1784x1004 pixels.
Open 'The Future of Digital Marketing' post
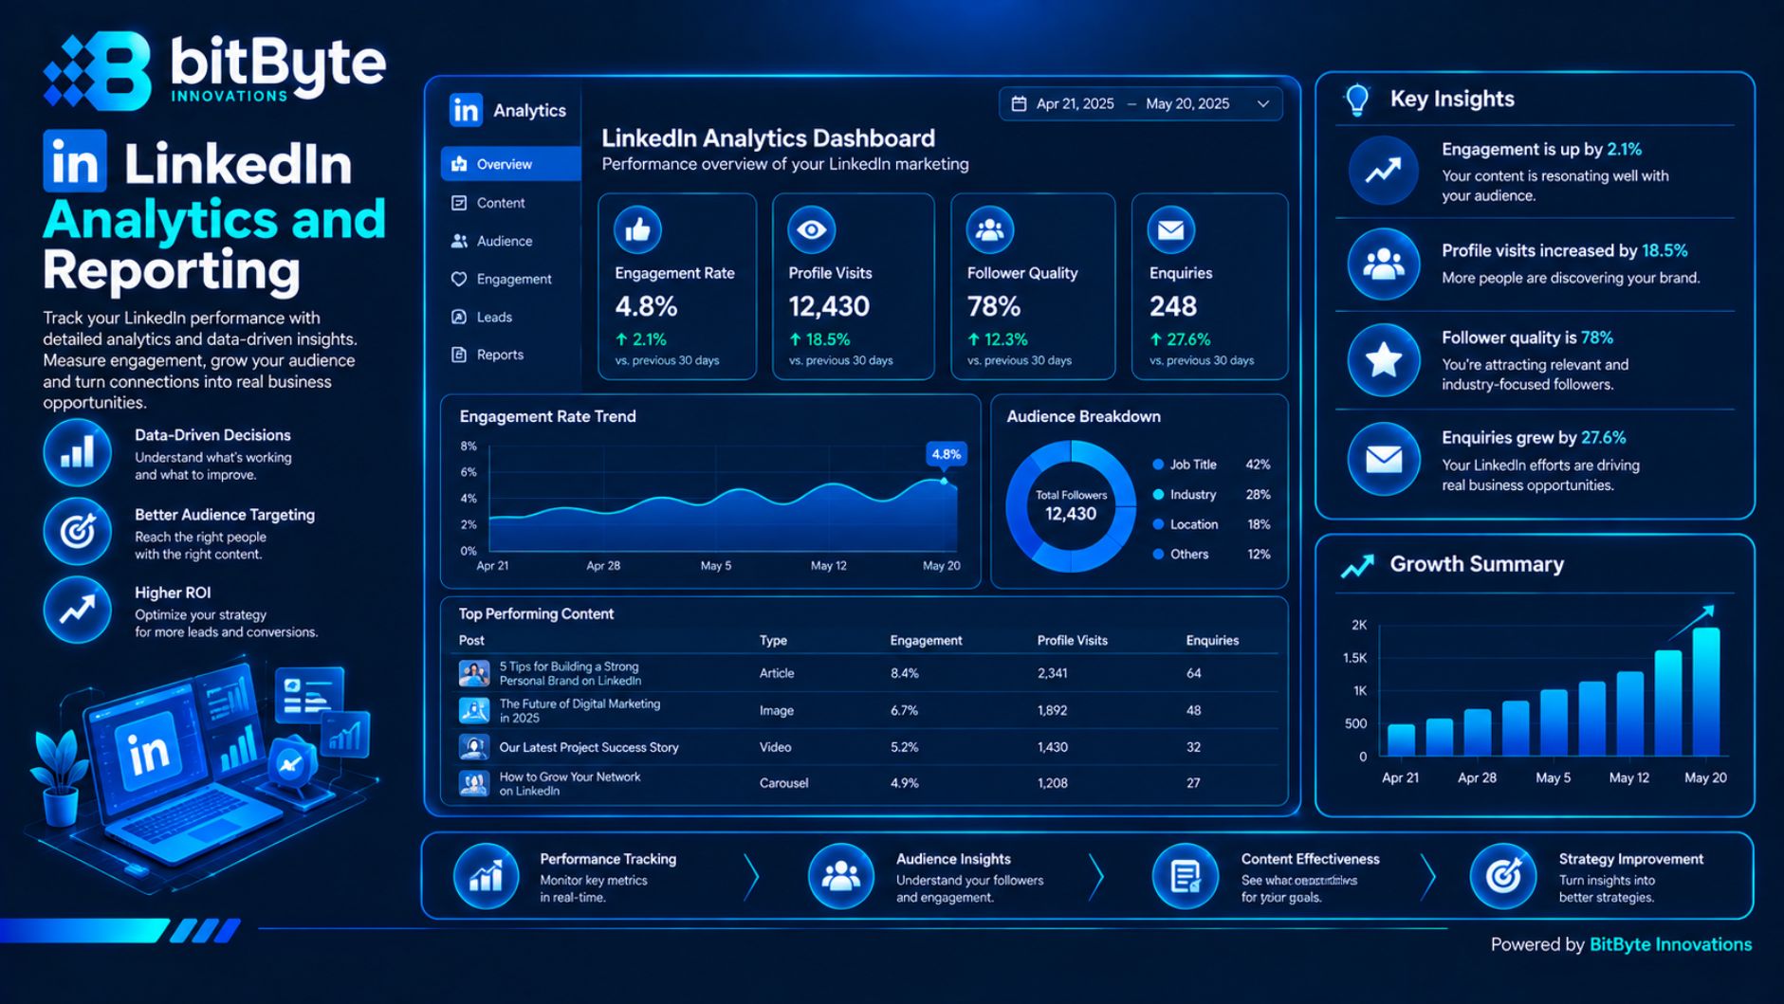[x=579, y=710]
